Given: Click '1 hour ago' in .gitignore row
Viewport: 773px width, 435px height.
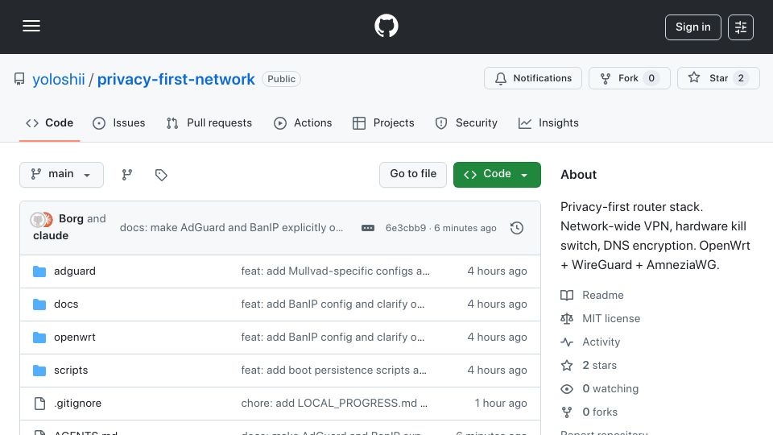Looking at the screenshot, I should [x=501, y=404].
